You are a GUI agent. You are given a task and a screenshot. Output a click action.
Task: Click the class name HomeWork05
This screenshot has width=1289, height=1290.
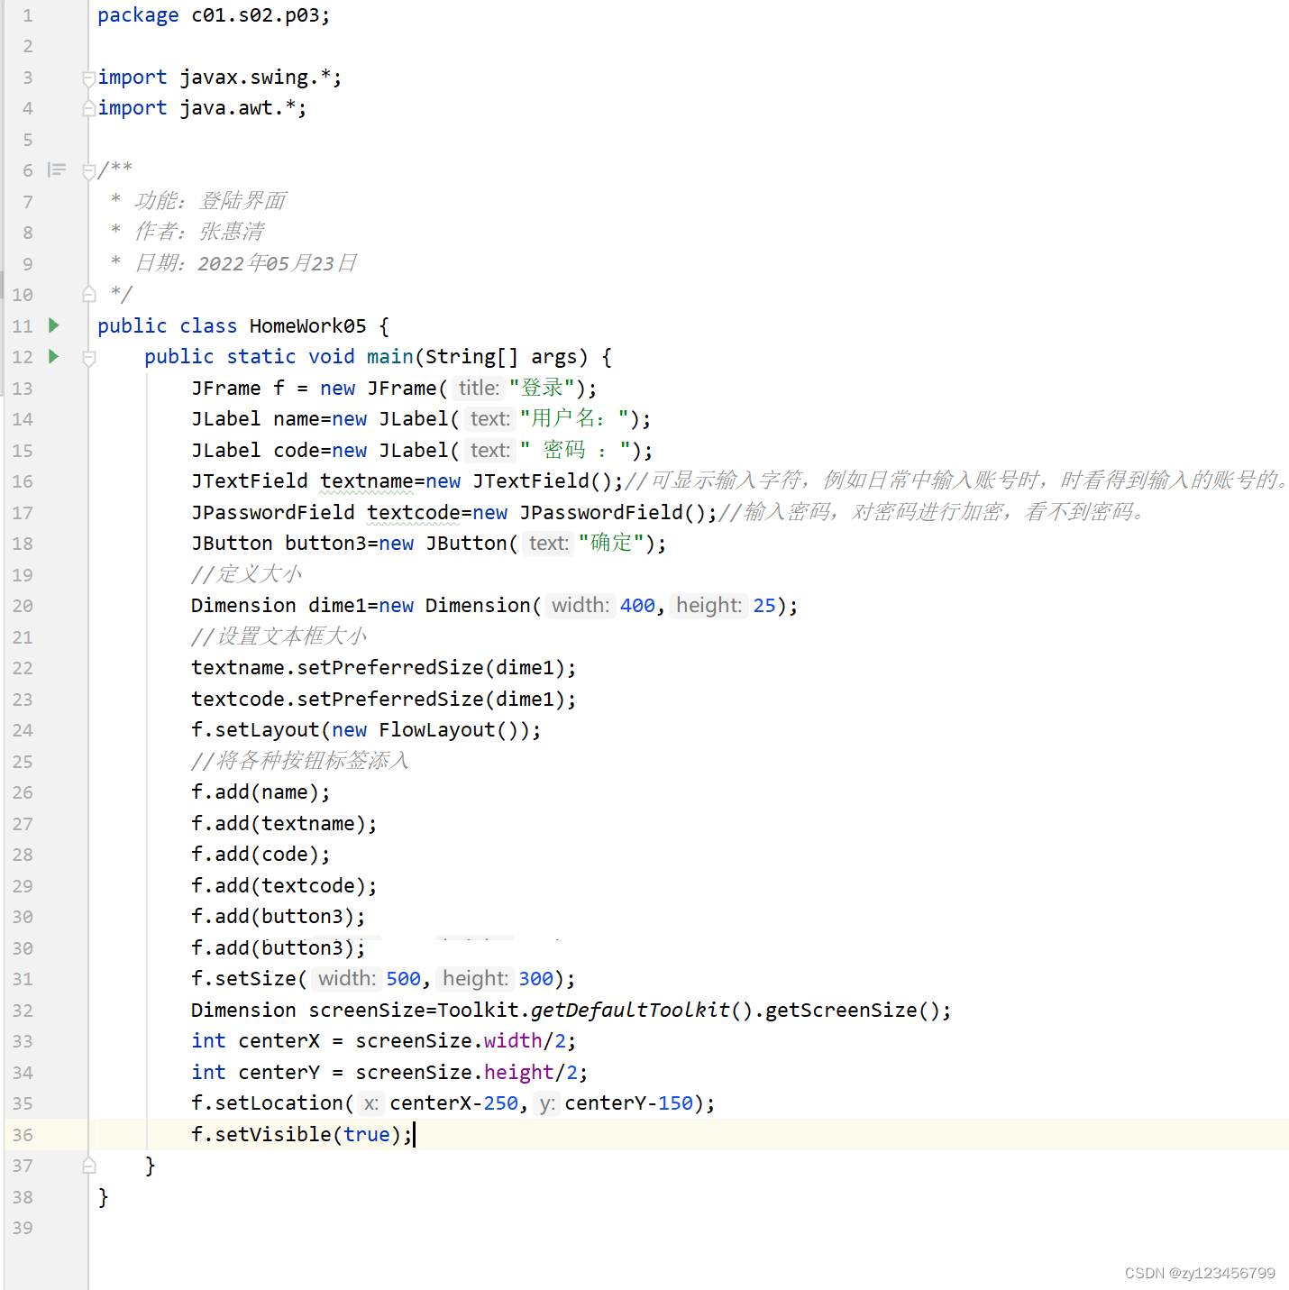click(308, 326)
